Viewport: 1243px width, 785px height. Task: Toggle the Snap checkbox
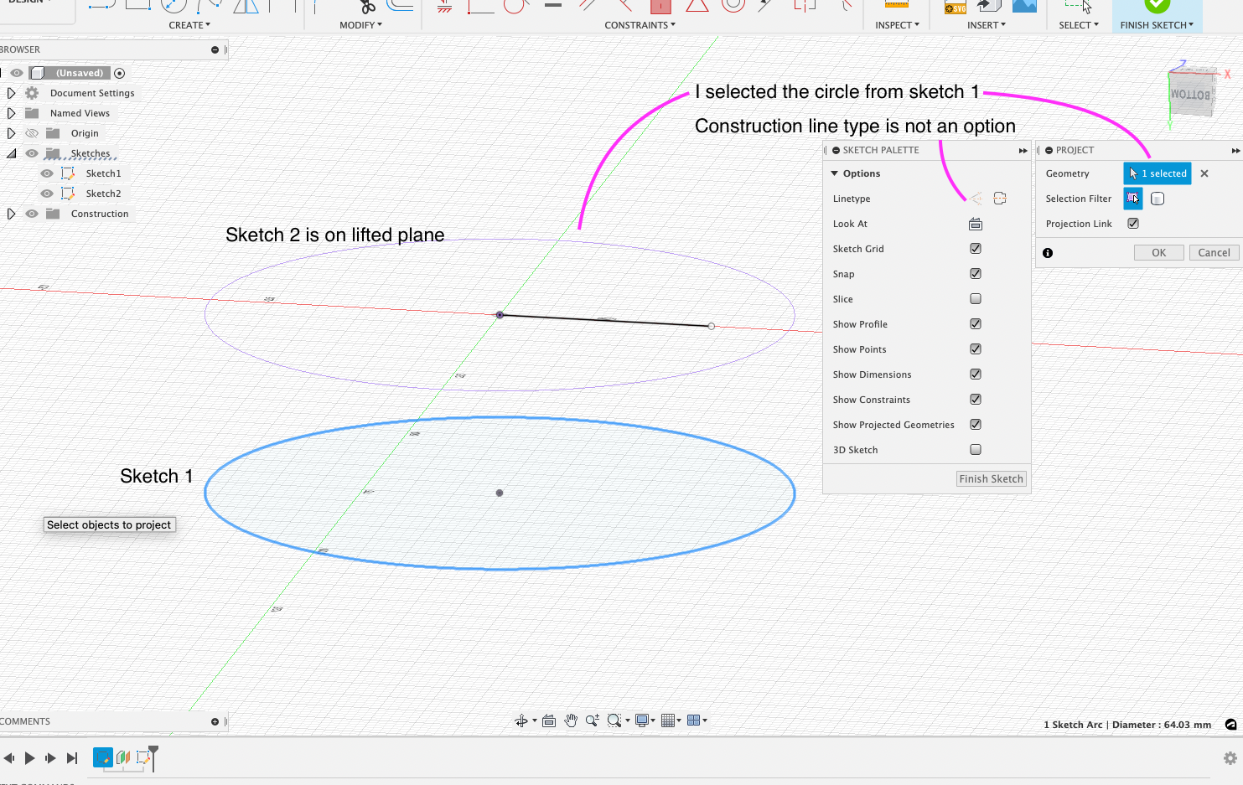[x=976, y=274]
